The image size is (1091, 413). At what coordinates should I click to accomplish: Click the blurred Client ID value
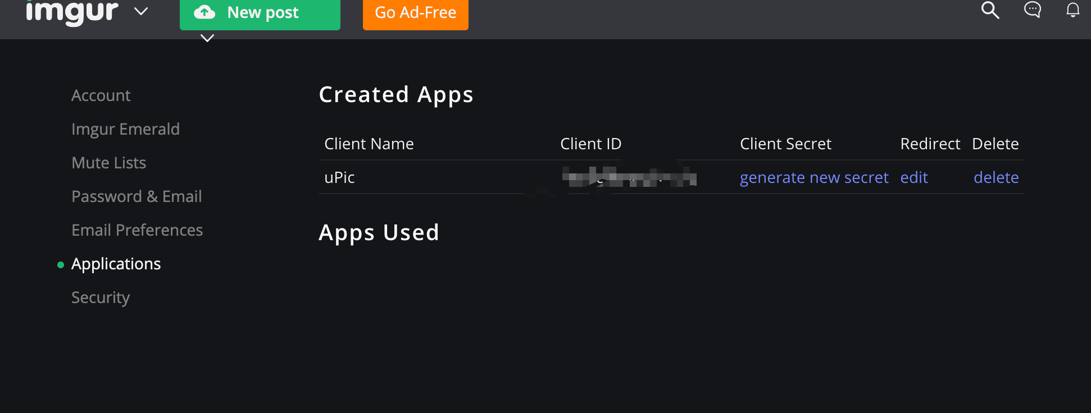pos(629,177)
